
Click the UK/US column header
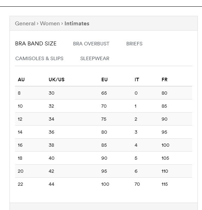(56, 79)
